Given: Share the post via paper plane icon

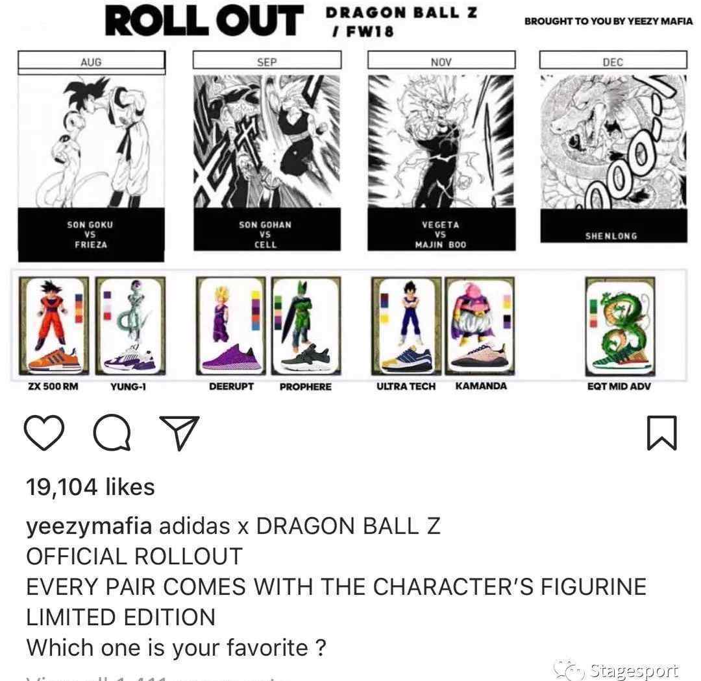Looking at the screenshot, I should pyautogui.click(x=179, y=433).
